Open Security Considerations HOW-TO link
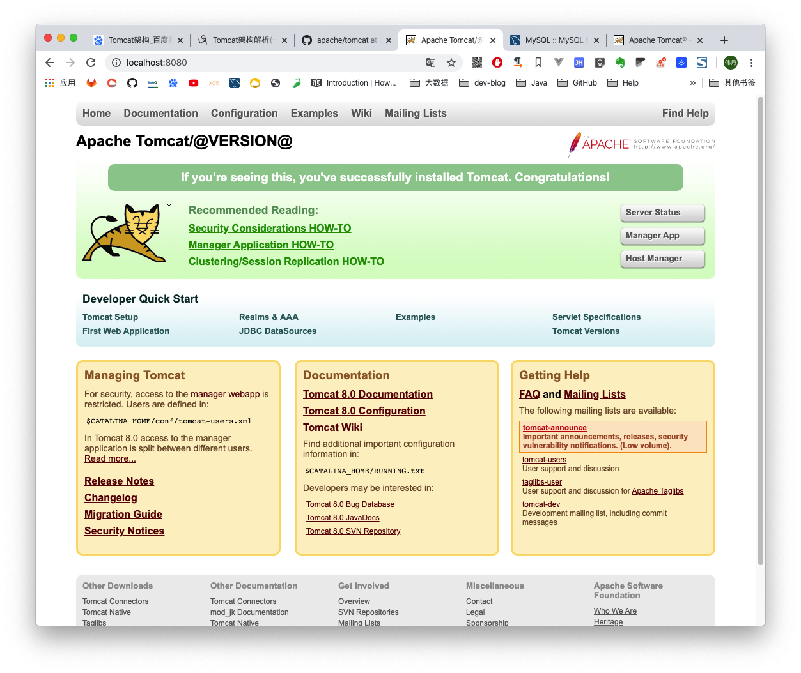Image resolution: width=801 pixels, height=673 pixels. 270,228
